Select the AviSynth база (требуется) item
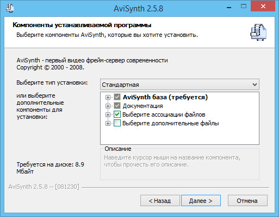 [165, 97]
